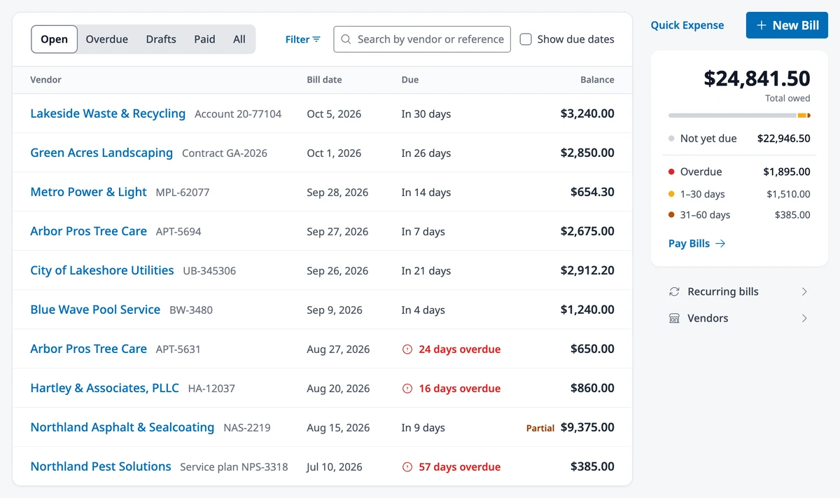
Task: Open Arbor Pros Tree Care APT-5631 link
Action: (x=88, y=349)
